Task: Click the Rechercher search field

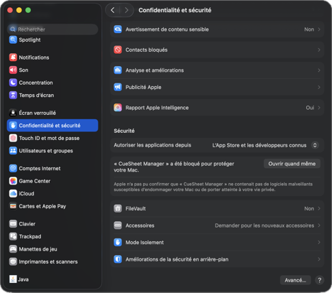Action: 52,29
